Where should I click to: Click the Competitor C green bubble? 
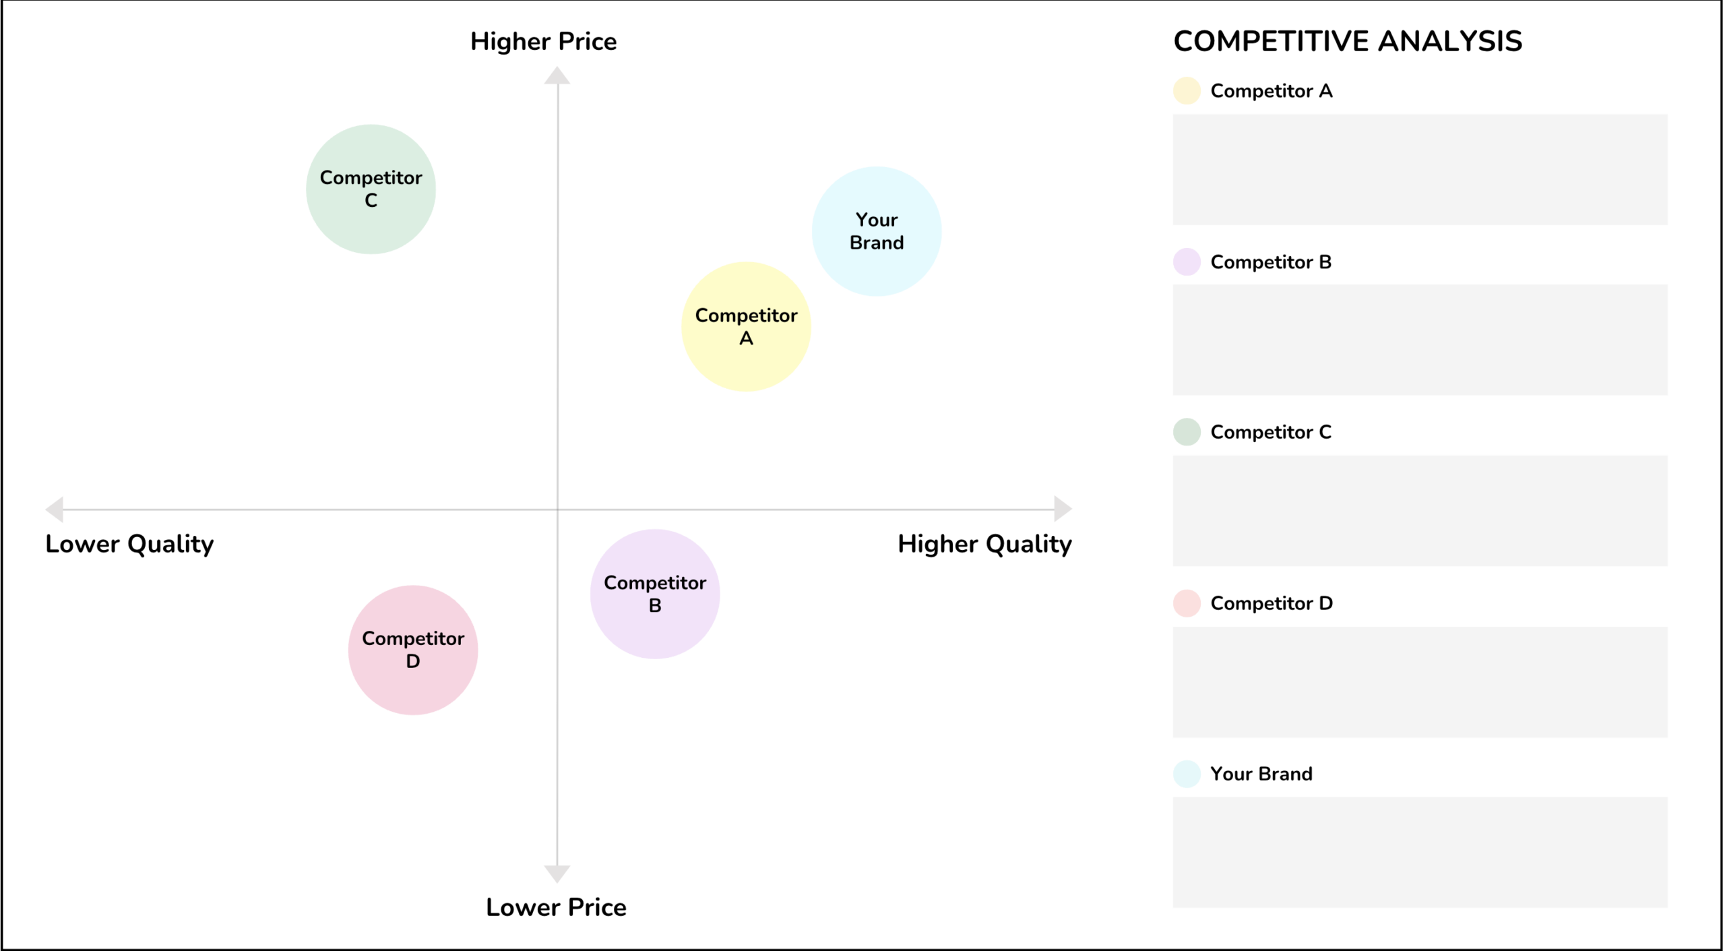click(x=371, y=189)
